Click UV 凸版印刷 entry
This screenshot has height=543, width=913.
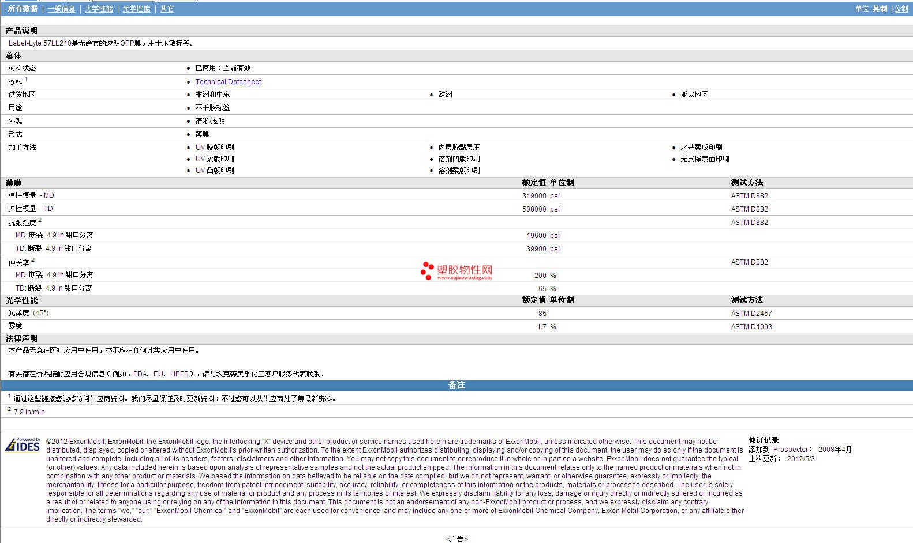click(215, 171)
